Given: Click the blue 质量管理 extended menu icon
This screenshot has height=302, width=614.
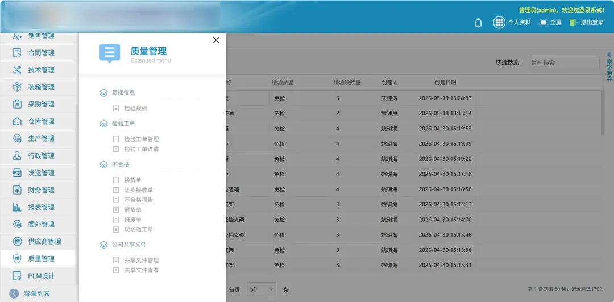Looking at the screenshot, I should (x=110, y=53).
